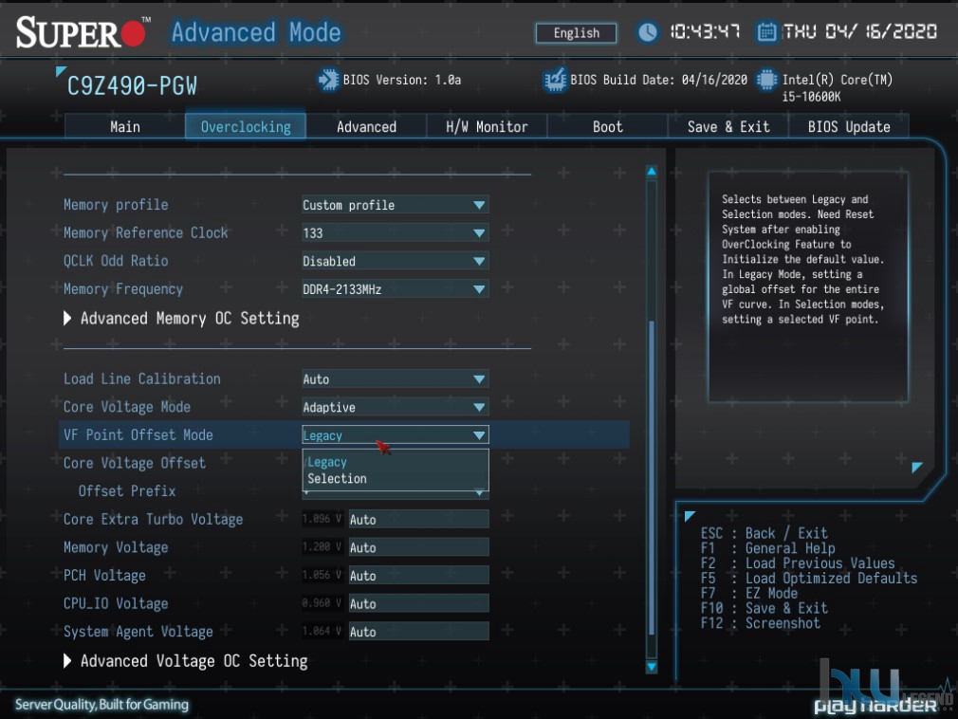Click the scrollbar down arrow
The width and height of the screenshot is (958, 719).
point(652,667)
